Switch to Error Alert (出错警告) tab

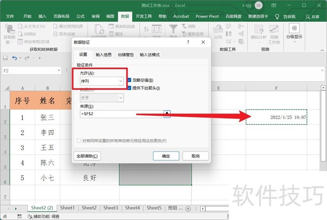[x=126, y=55]
